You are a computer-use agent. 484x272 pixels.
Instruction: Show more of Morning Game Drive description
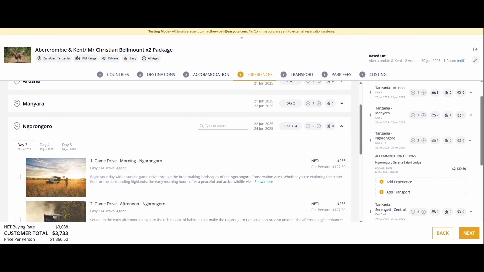[x=264, y=182]
